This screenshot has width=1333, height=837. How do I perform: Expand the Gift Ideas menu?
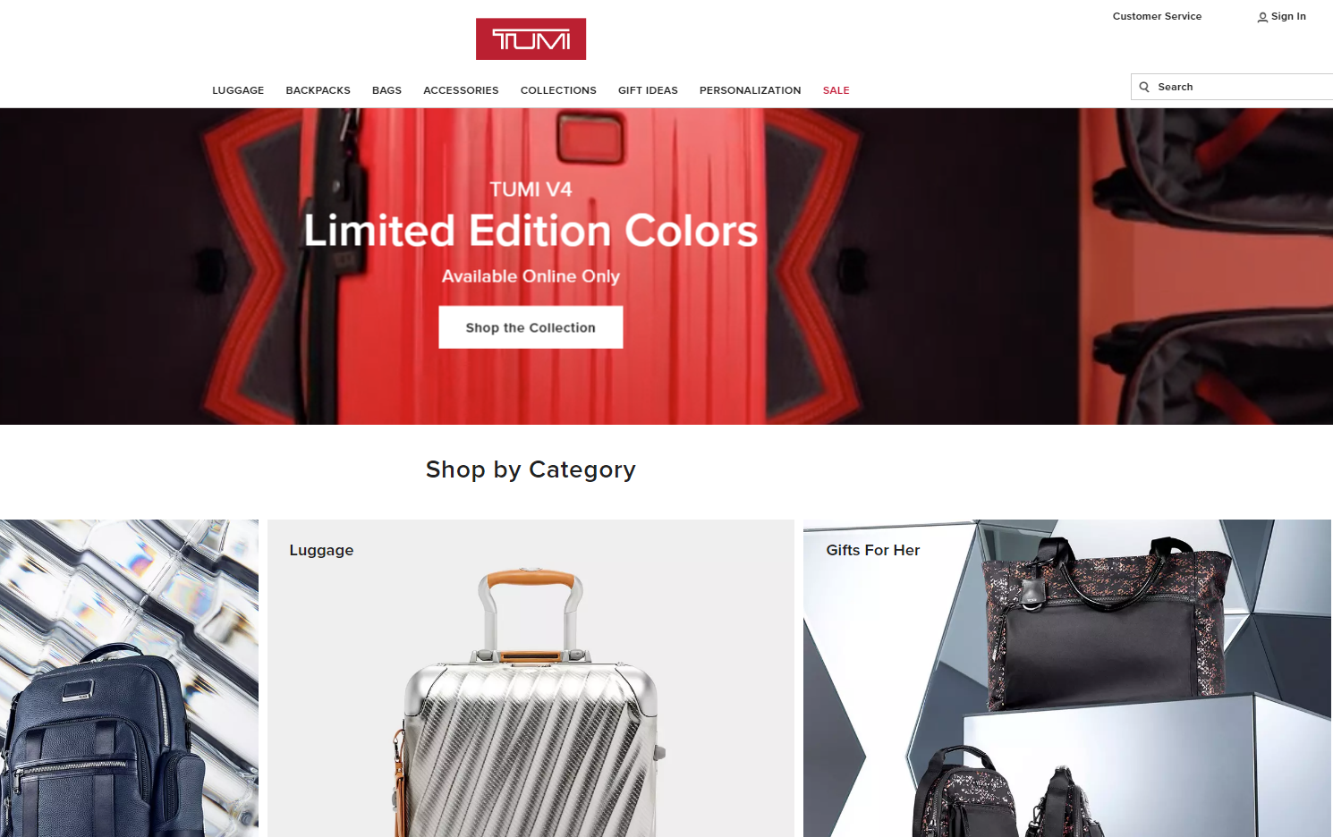648,90
